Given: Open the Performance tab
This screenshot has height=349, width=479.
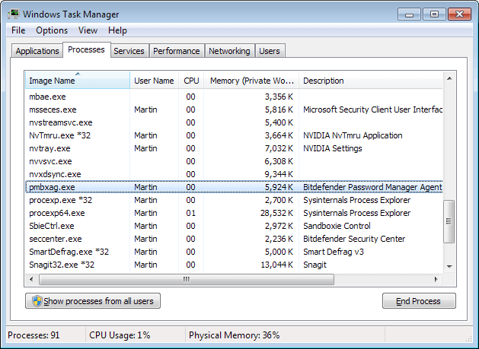Looking at the screenshot, I should click(x=177, y=51).
